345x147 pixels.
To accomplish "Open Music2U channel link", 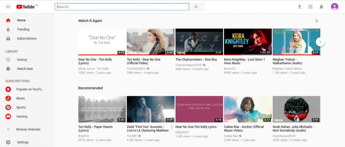I will coord(230,69).
